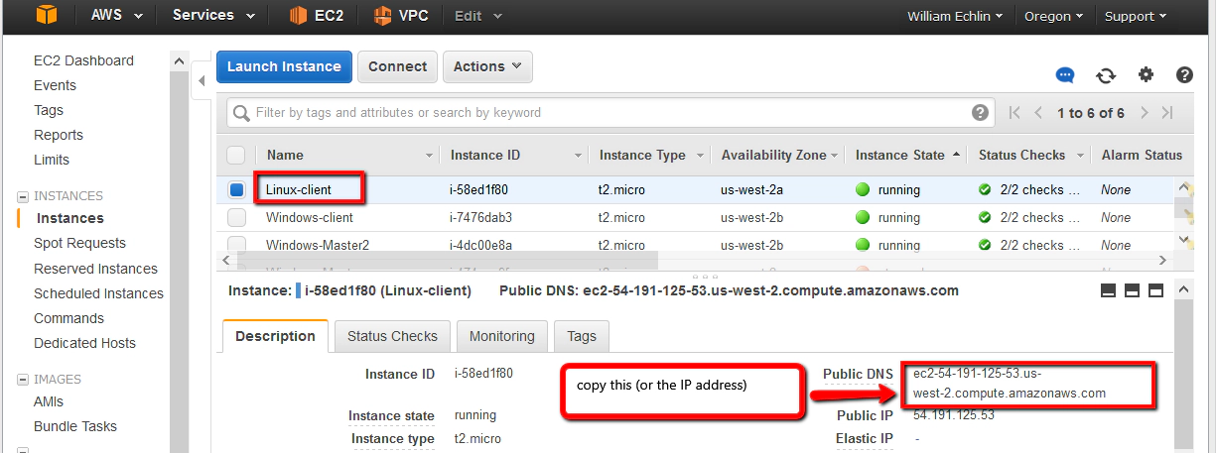Open Spot Requests in the sidebar
This screenshot has width=1216, height=453.
click(79, 243)
